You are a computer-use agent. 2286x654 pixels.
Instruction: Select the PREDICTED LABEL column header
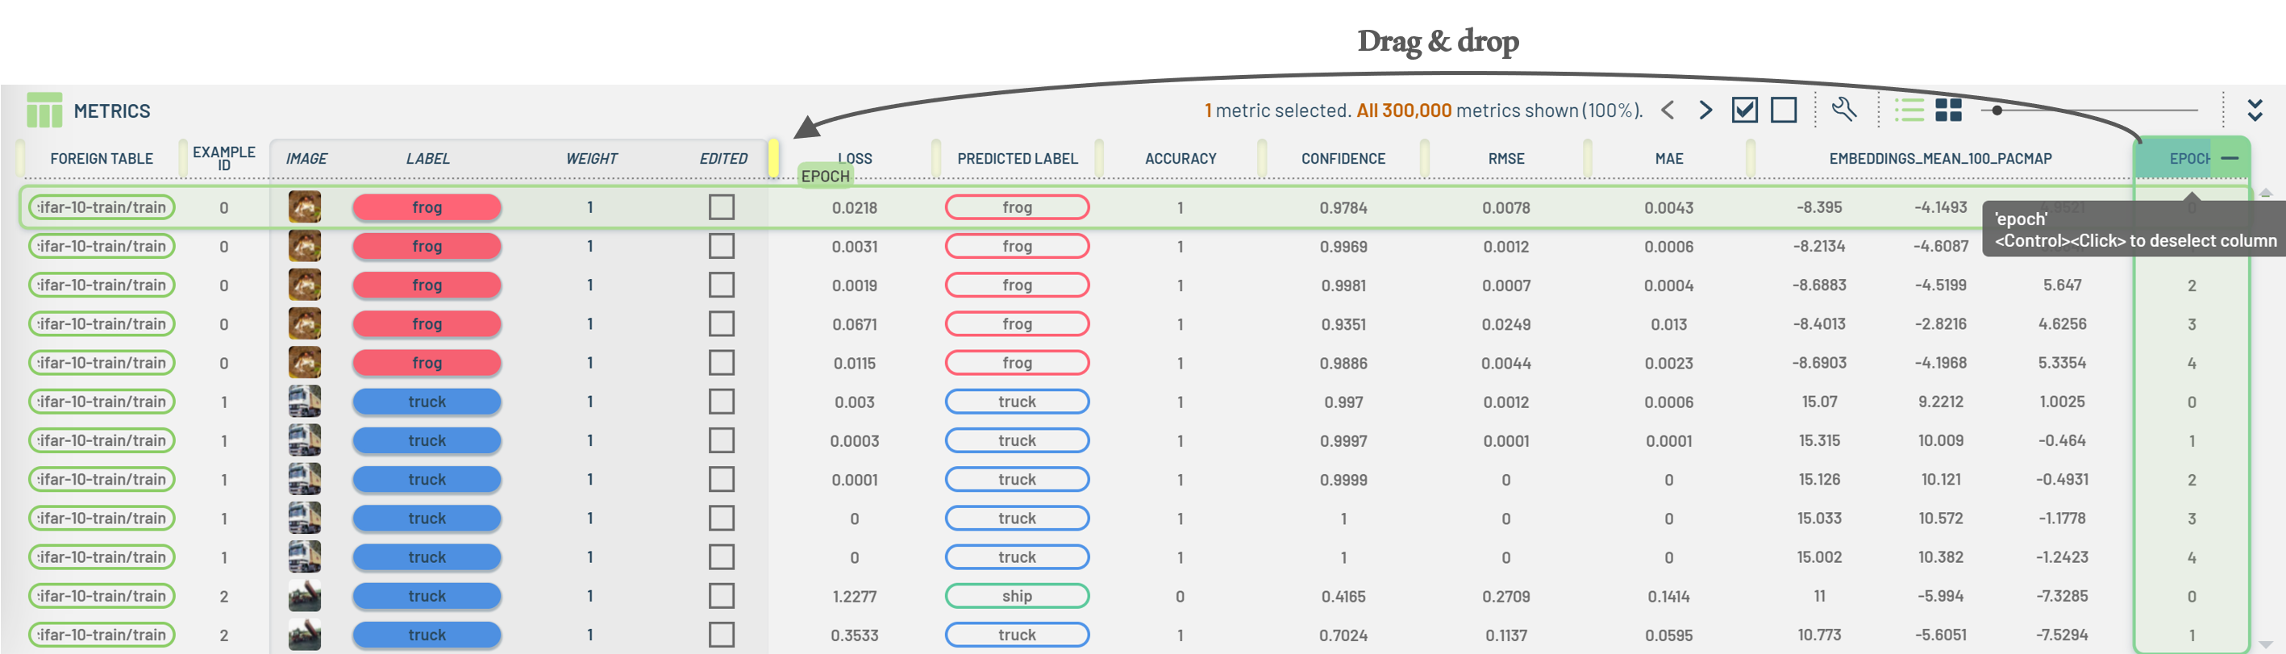(1017, 159)
